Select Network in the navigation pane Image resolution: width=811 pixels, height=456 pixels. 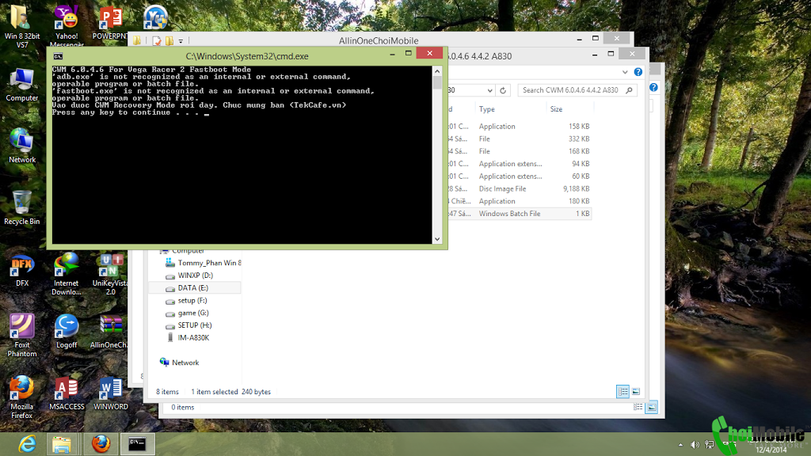click(180, 363)
